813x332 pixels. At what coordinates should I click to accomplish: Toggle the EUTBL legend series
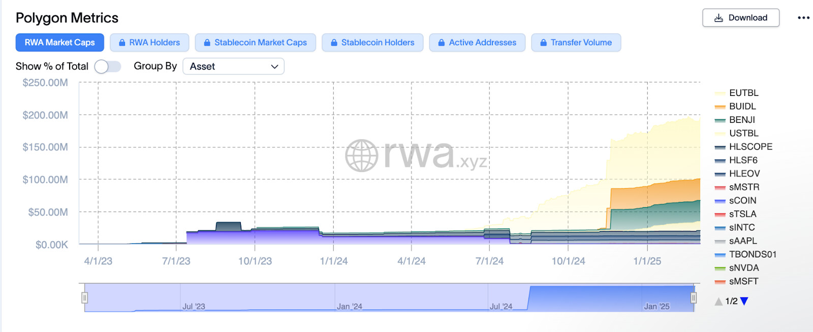[x=736, y=93]
